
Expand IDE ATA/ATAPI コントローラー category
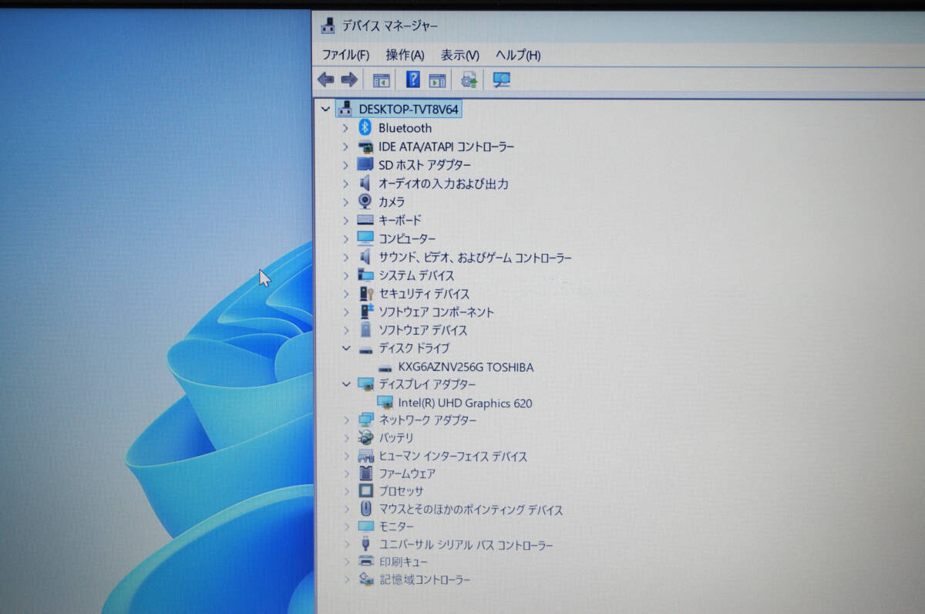tap(345, 147)
